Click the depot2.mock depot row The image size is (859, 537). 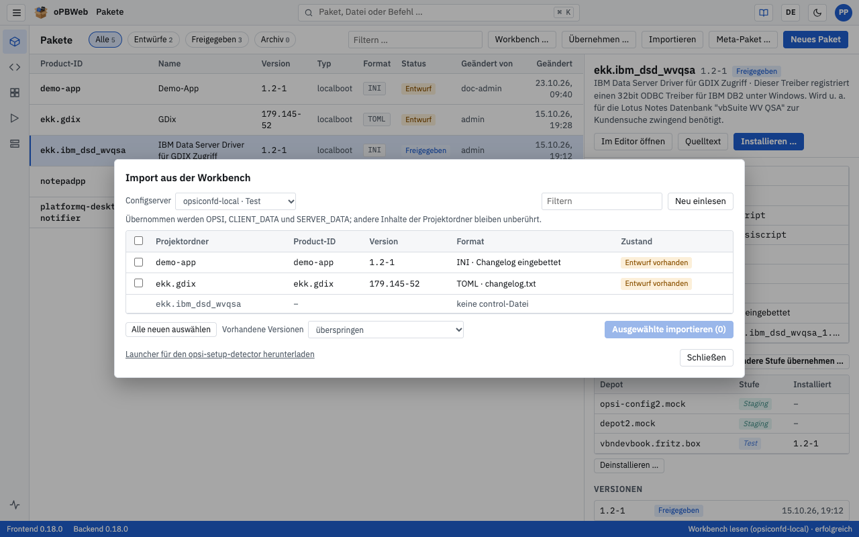coord(722,424)
